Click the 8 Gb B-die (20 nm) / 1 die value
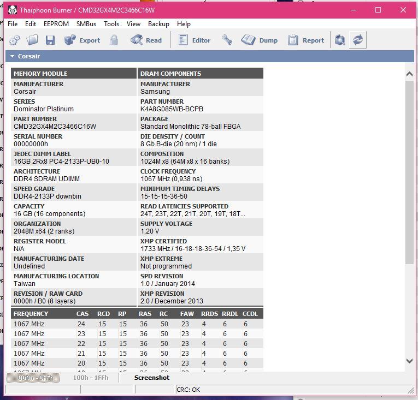This screenshot has width=418, height=400. [x=178, y=144]
